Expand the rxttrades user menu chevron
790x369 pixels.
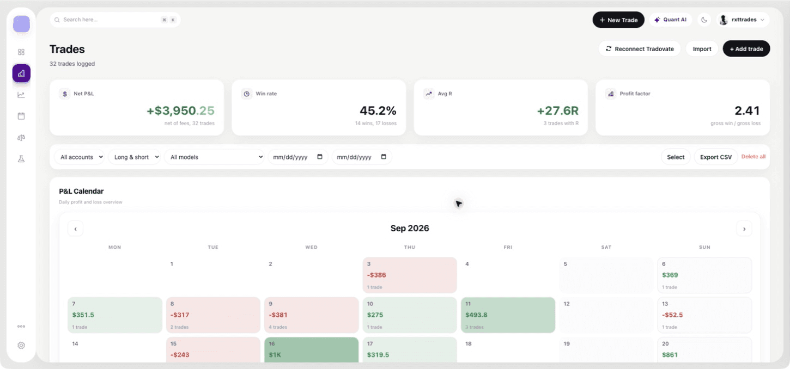click(762, 20)
